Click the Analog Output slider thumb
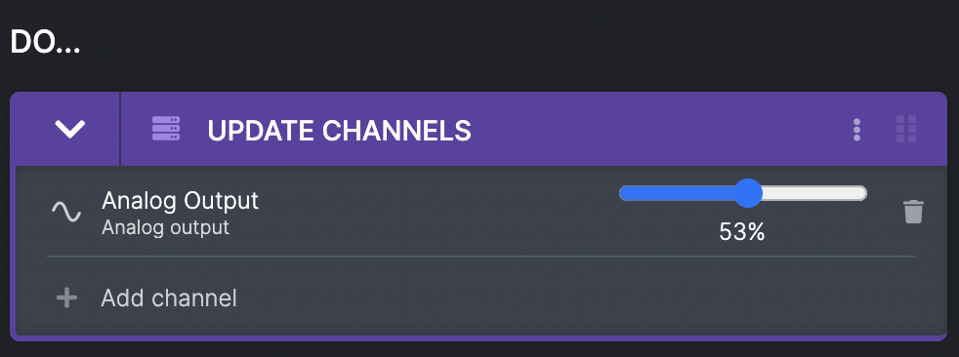Viewport: 959px width, 357px height. tap(747, 194)
